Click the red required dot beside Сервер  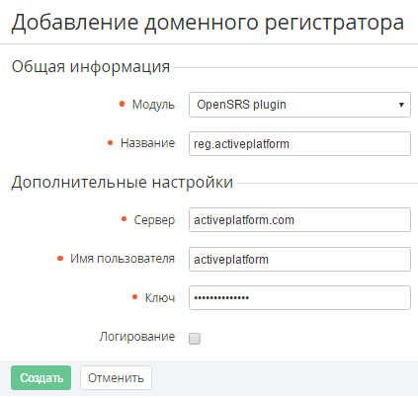pos(124,219)
